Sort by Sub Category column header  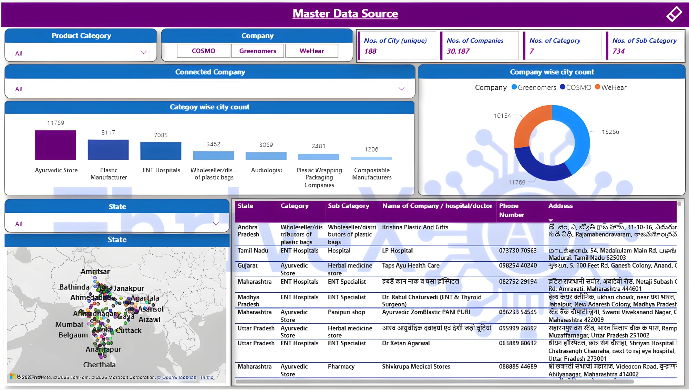coord(348,206)
